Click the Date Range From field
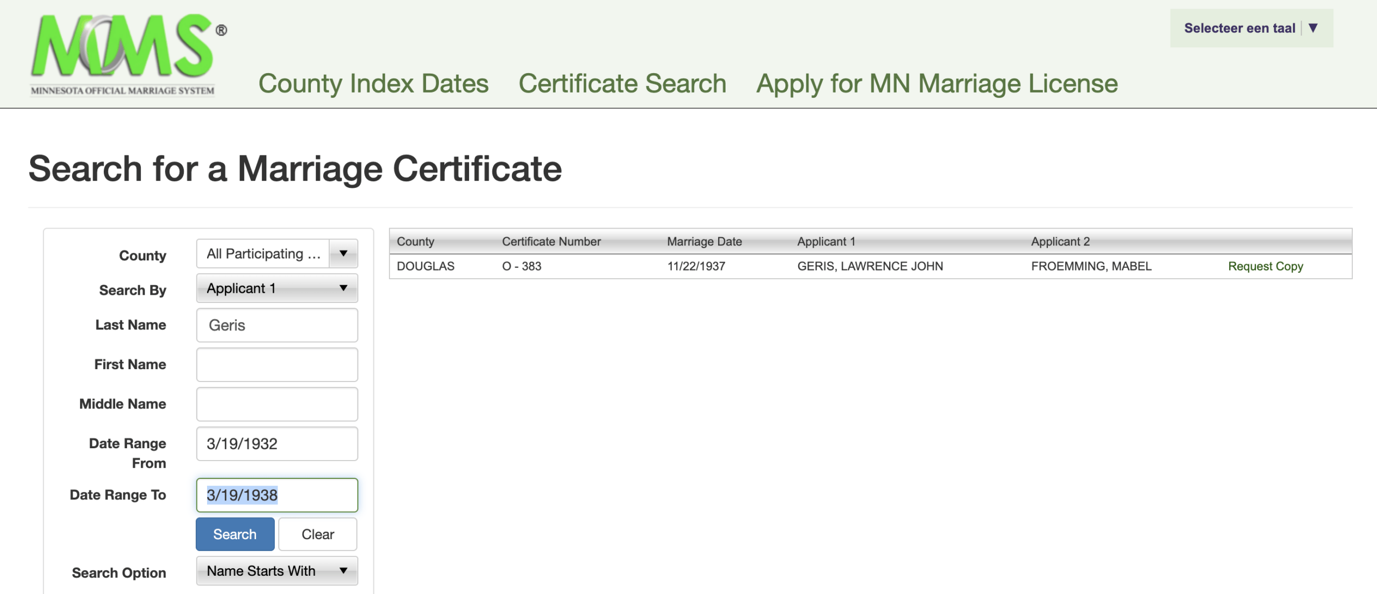This screenshot has width=1377, height=594. coord(277,444)
